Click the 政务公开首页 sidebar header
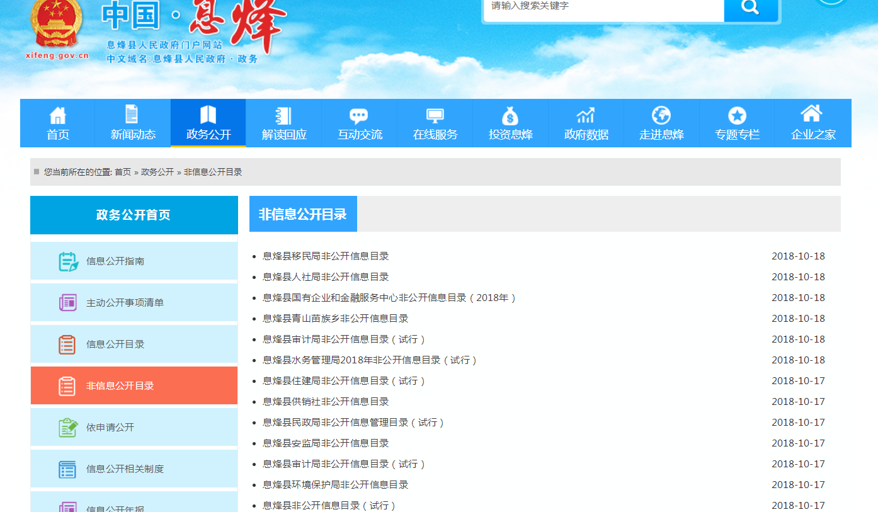This screenshot has width=878, height=512. point(134,215)
